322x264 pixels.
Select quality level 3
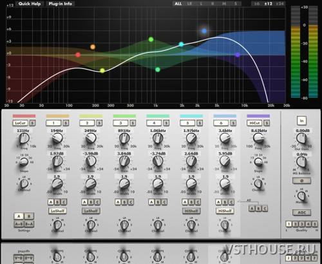(301, 224)
